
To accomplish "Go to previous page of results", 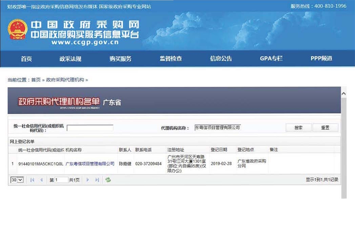I will tap(41, 180).
